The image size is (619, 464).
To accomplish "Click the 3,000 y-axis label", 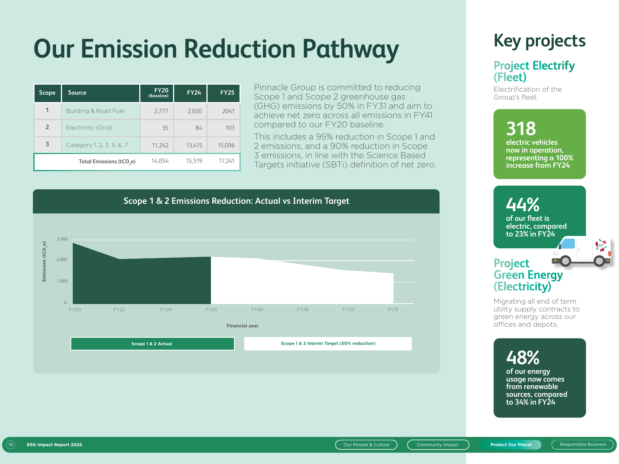I will coord(62,239).
